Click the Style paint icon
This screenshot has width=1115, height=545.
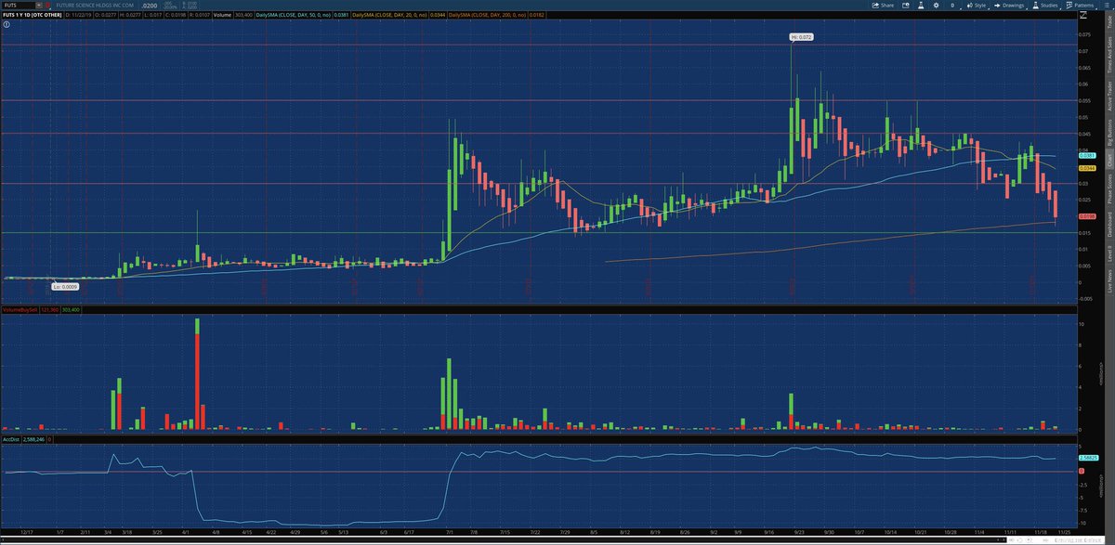point(969,5)
